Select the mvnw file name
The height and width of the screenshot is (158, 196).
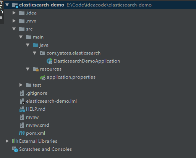(32, 117)
